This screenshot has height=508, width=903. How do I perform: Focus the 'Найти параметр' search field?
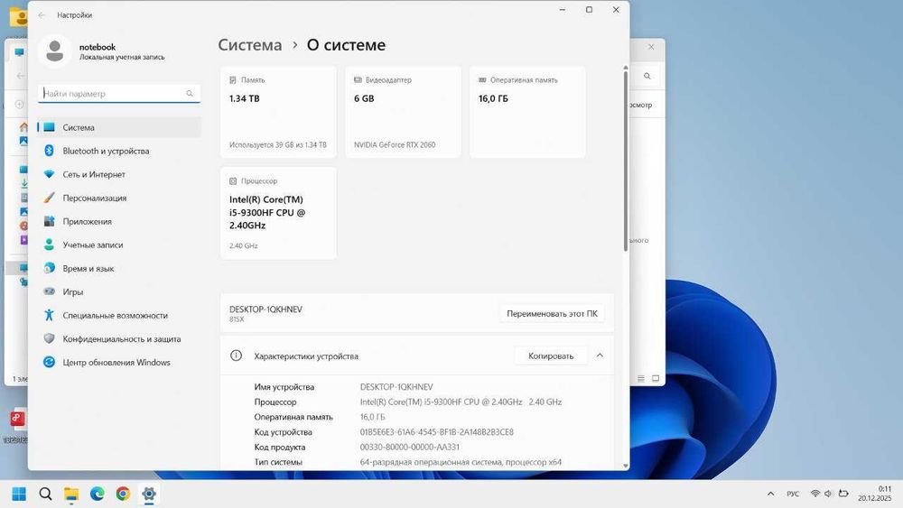click(x=118, y=93)
